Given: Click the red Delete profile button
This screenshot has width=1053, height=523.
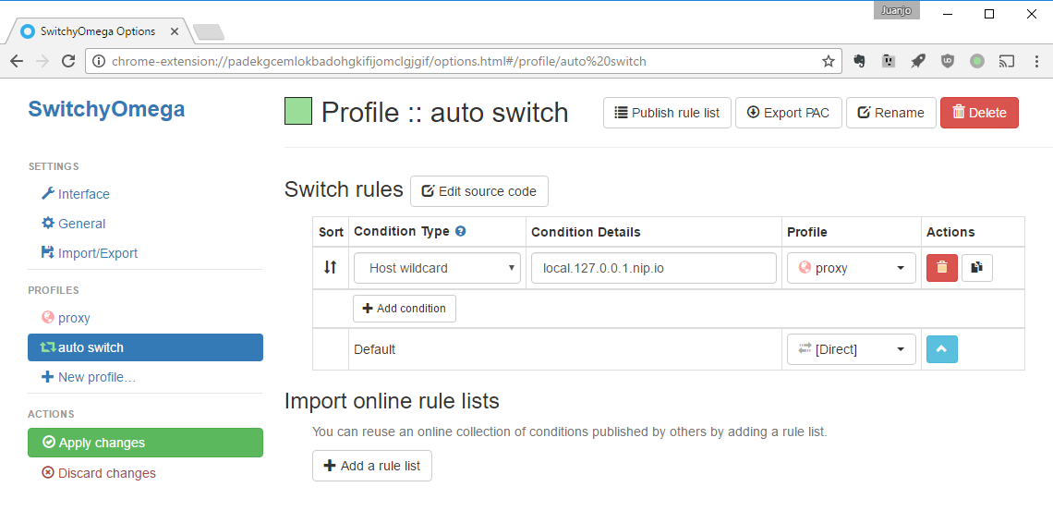Looking at the screenshot, I should pyautogui.click(x=979, y=112).
